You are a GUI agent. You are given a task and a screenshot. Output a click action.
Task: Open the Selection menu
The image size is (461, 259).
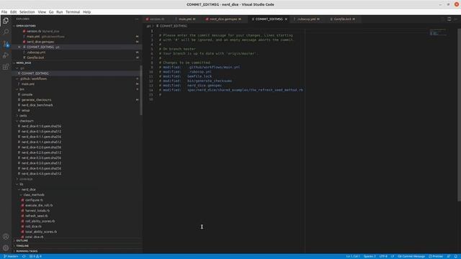[27, 12]
